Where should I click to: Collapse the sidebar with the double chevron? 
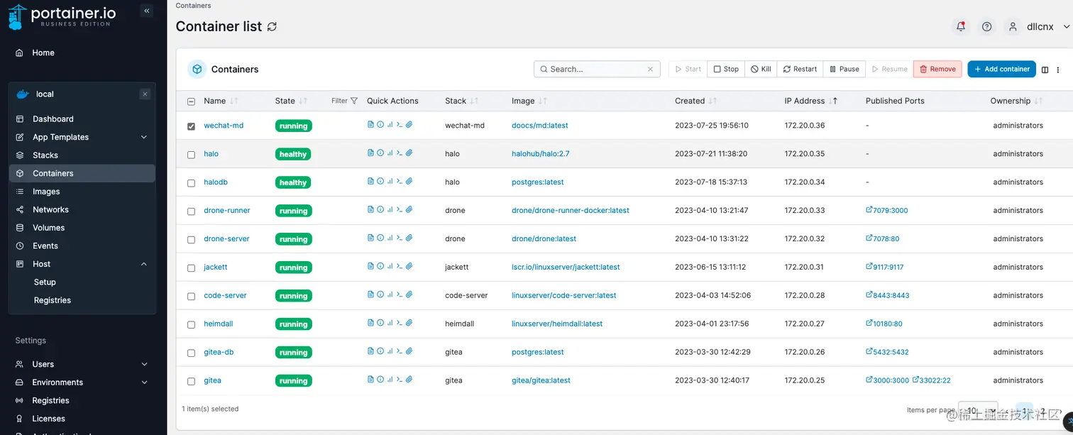pos(147,11)
